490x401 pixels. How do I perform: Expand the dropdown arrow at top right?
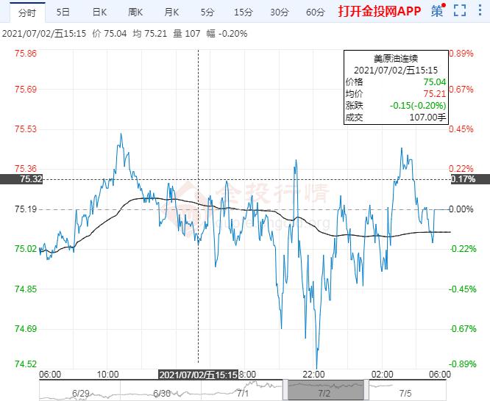coord(480,12)
